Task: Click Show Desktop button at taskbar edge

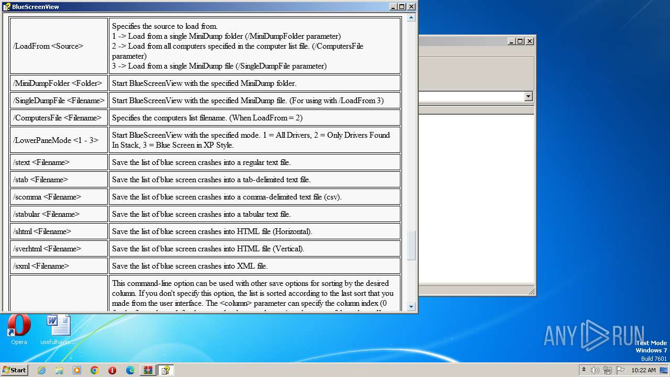Action: 664,370
